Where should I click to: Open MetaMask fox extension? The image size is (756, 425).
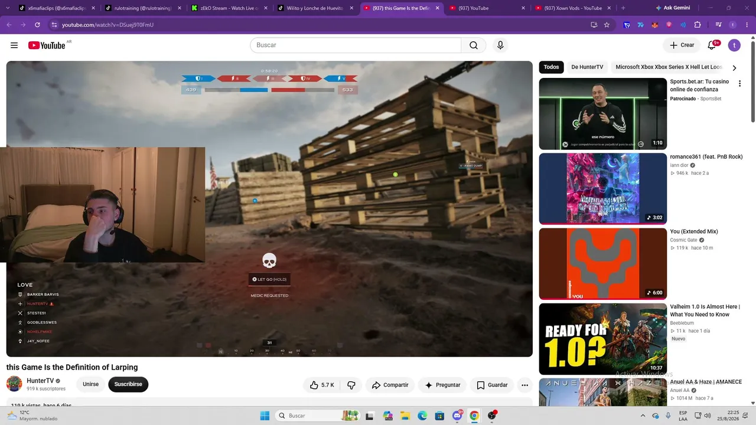click(654, 25)
